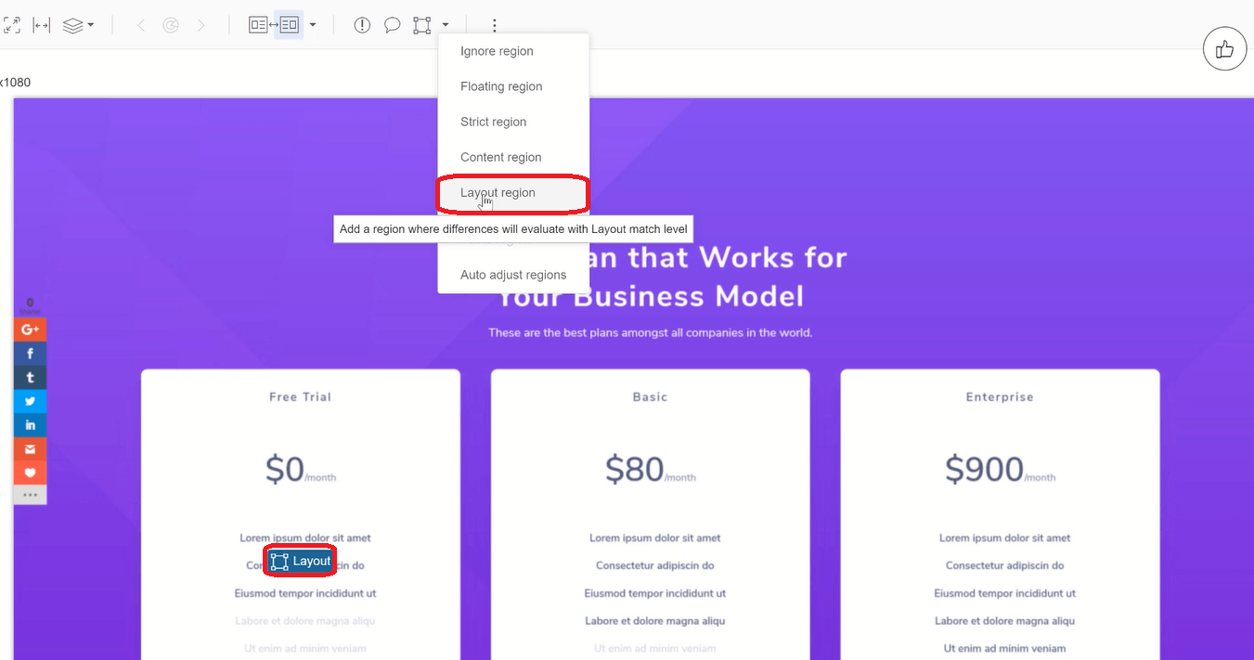Image resolution: width=1254 pixels, height=660 pixels.
Task: Click the fit-to-screen expand icon
Action: [11, 25]
